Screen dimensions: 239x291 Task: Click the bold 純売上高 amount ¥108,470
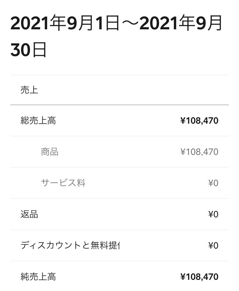click(199, 277)
